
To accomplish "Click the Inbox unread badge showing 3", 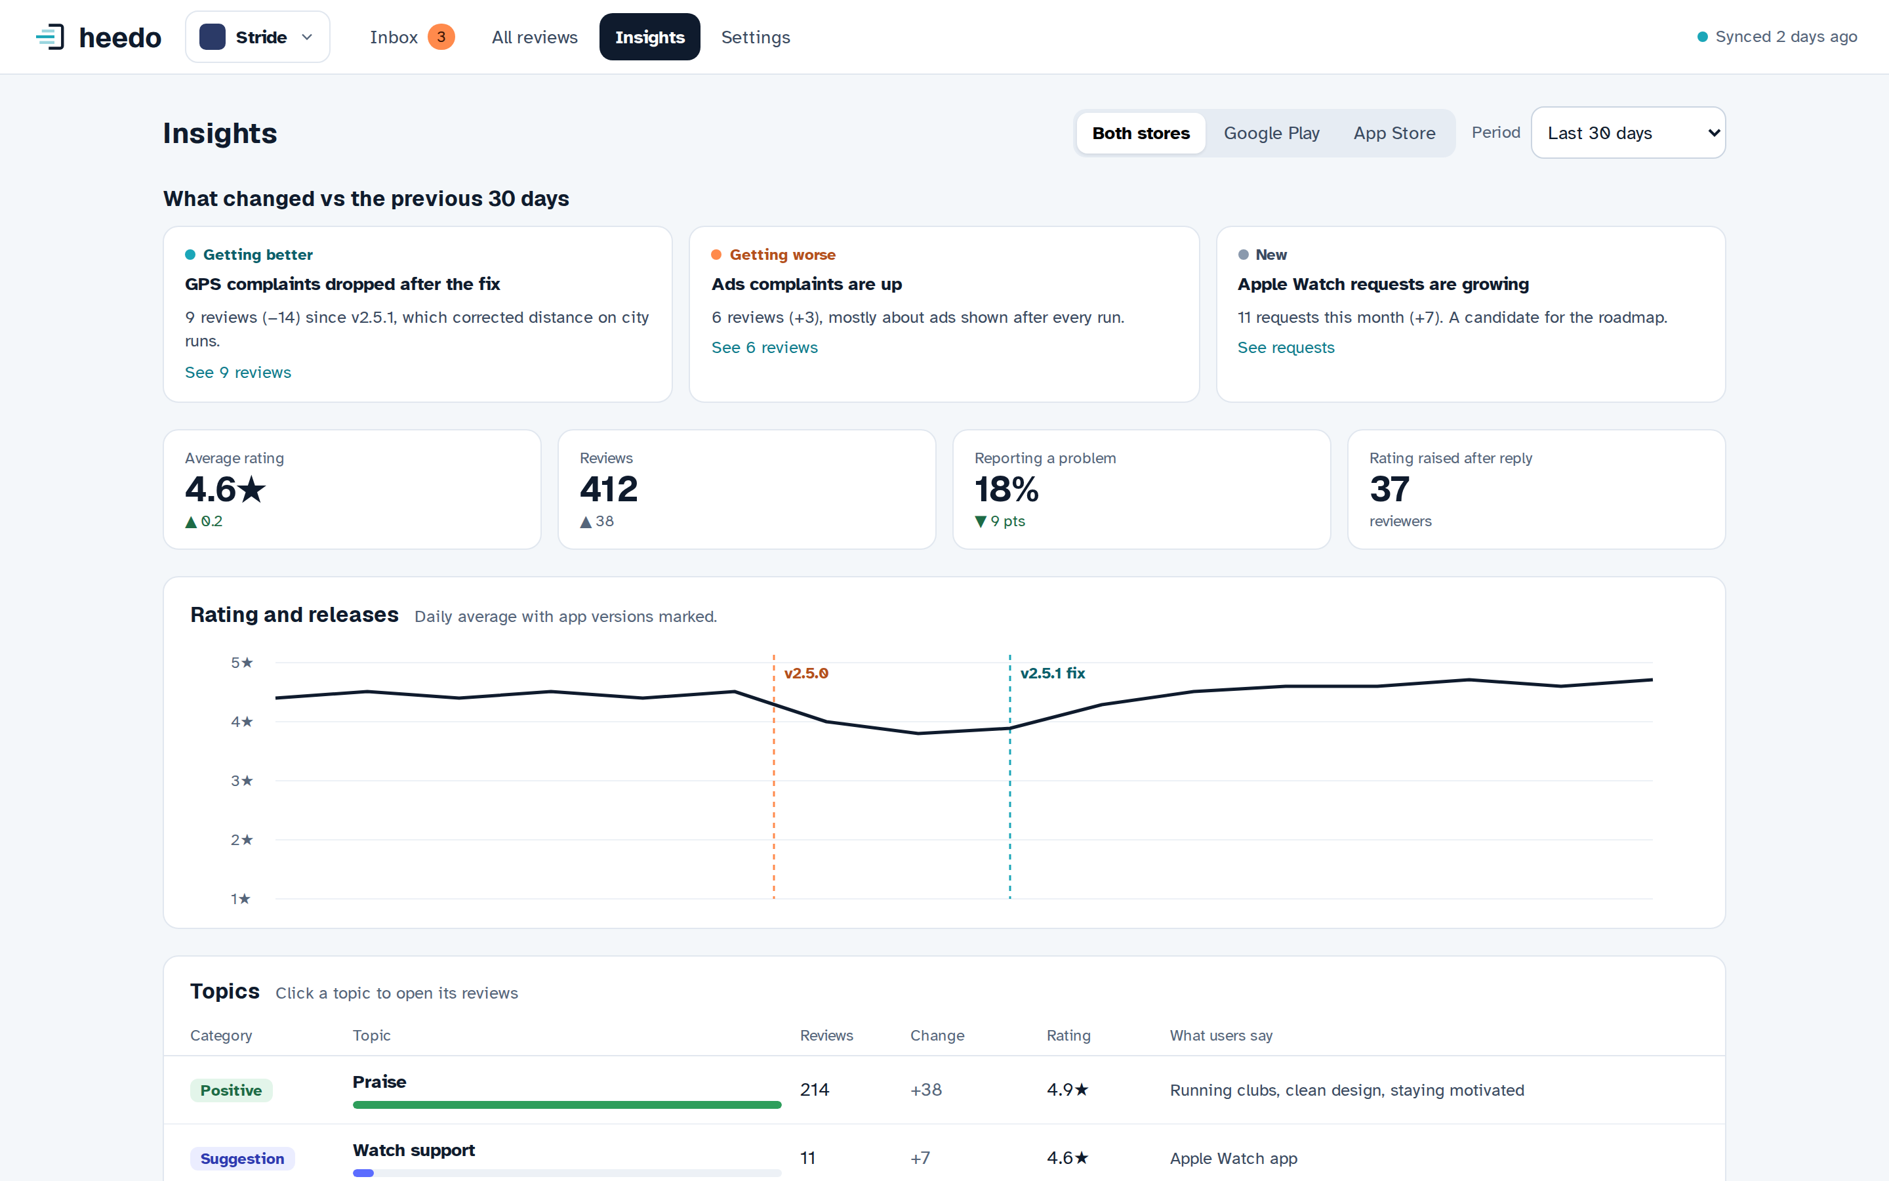I will 441,37.
